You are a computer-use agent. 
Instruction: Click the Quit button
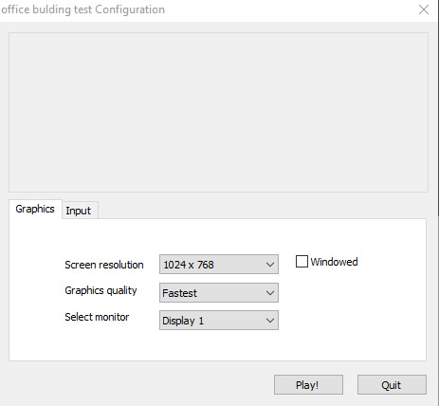coord(392,385)
